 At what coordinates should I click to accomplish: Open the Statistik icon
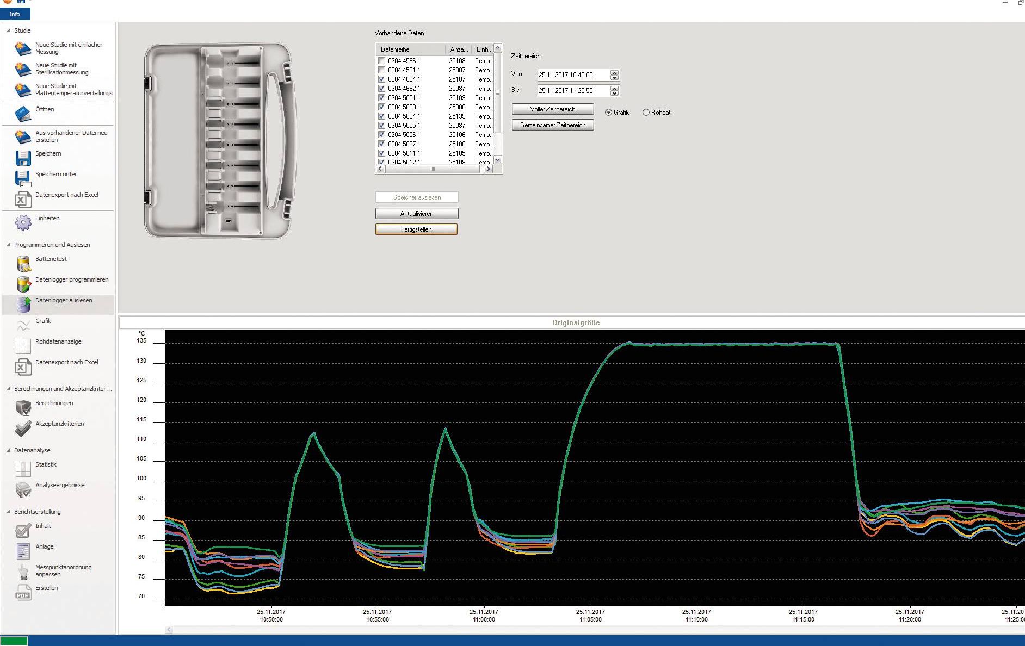(x=23, y=469)
